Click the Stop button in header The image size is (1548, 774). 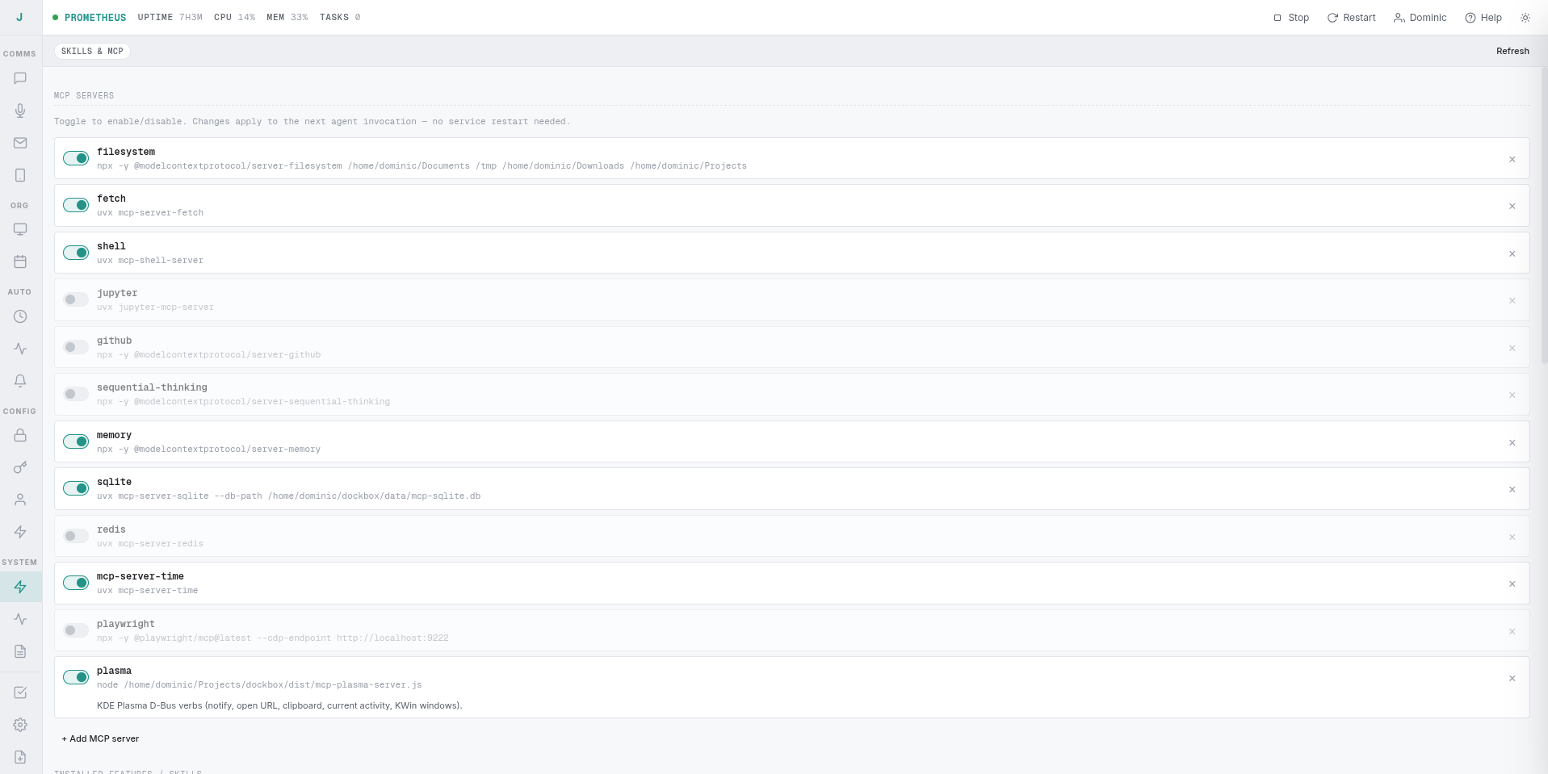1290,18
